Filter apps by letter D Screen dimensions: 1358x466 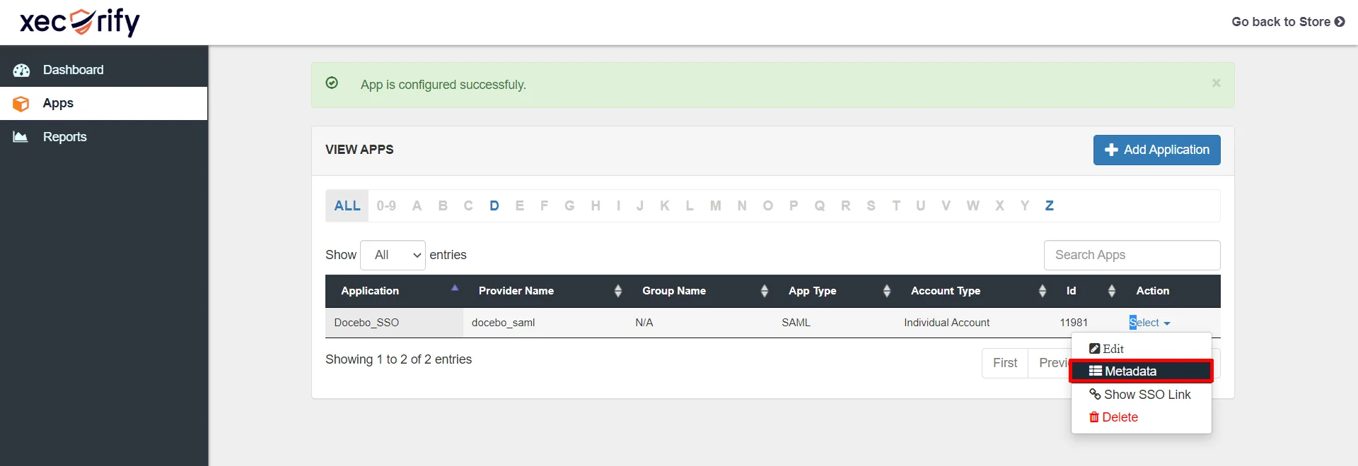(x=494, y=205)
